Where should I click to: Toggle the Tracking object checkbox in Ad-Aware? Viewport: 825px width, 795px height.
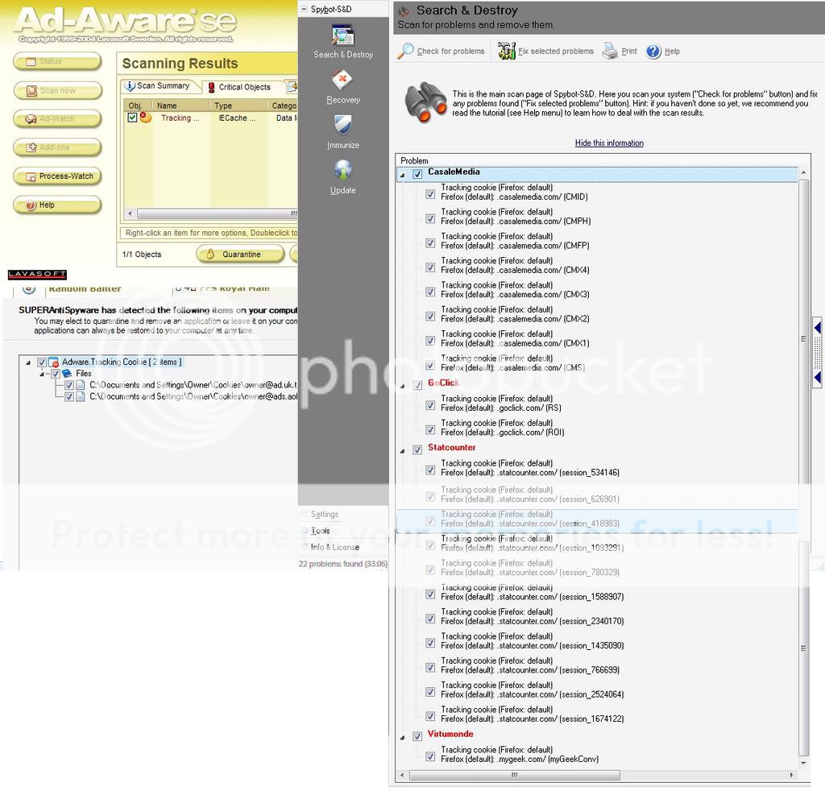132,118
